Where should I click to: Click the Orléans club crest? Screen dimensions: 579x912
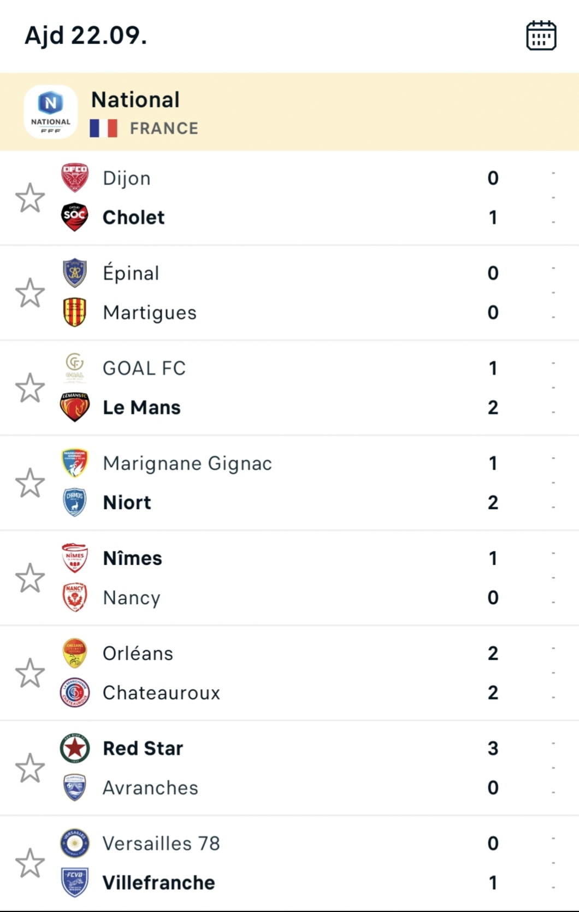75,653
